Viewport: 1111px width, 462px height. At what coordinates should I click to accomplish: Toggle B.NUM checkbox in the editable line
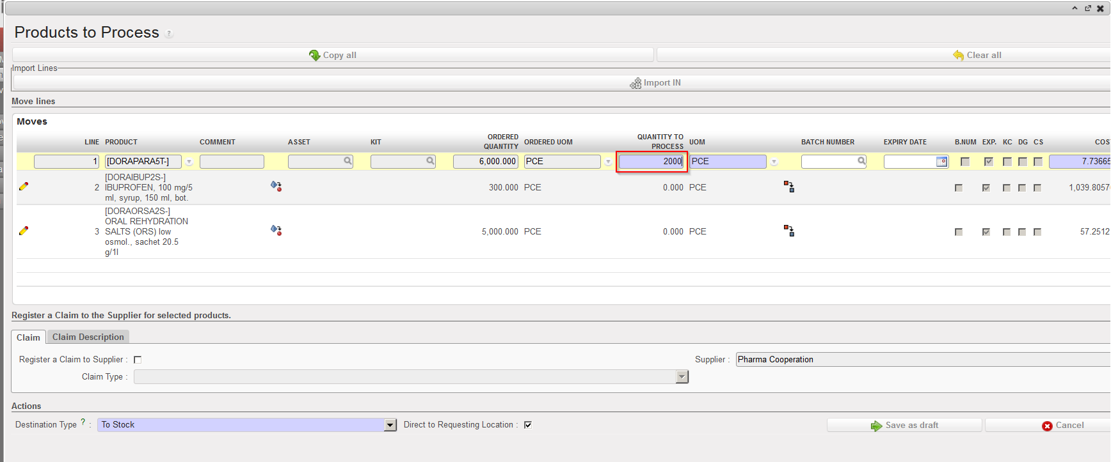(x=965, y=162)
